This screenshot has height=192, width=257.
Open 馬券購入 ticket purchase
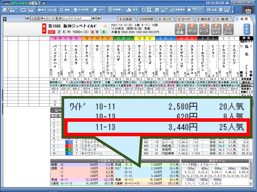[x=116, y=10]
